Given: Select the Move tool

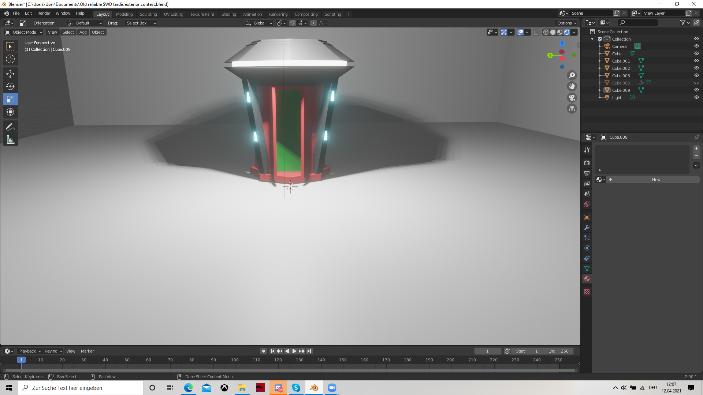Looking at the screenshot, I should click(x=10, y=74).
